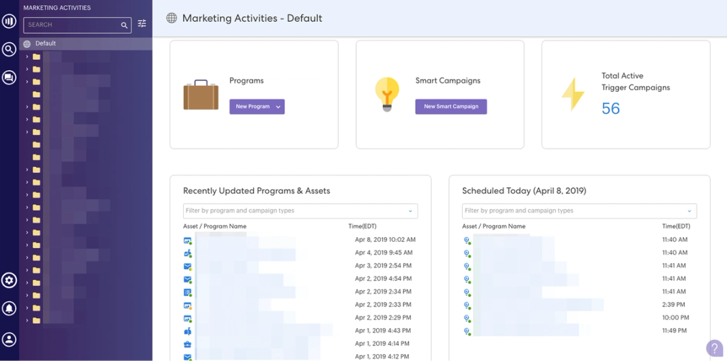The width and height of the screenshot is (727, 361).
Task: Click the Apr 4, 2019 9:45 AM timestamp
Action: 382,253
